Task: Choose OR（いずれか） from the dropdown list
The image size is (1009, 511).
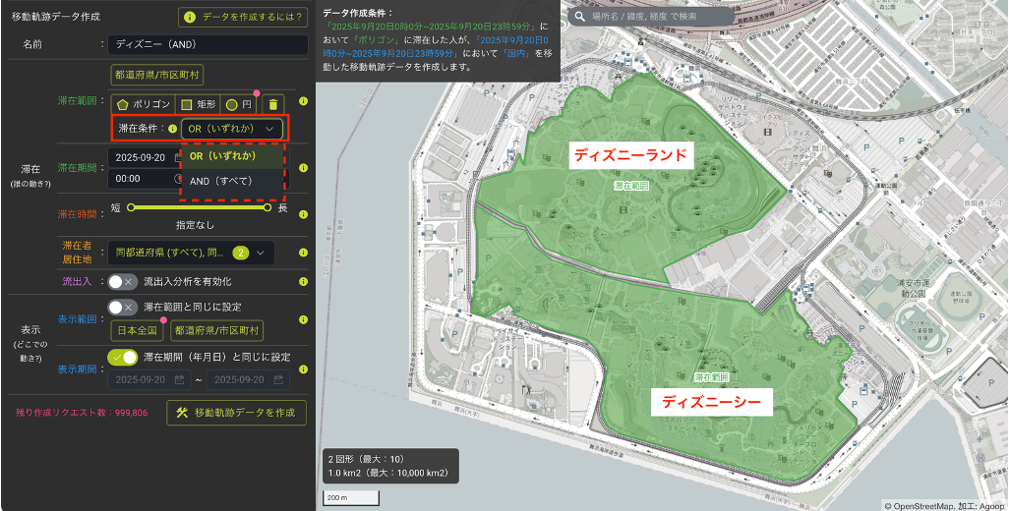Action: point(222,155)
